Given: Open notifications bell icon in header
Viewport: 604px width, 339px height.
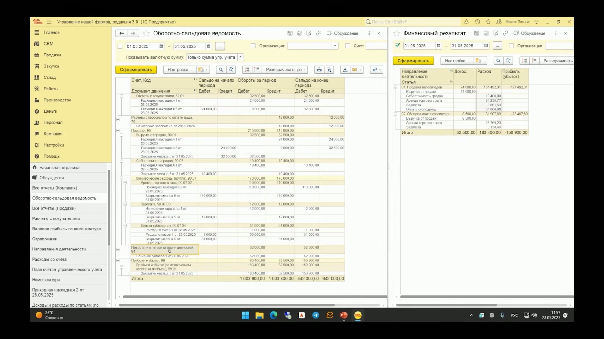Looking at the screenshot, I should pos(466,22).
